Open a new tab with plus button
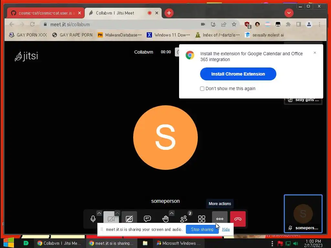Screen dimensions: 331x248 pos(169,13)
